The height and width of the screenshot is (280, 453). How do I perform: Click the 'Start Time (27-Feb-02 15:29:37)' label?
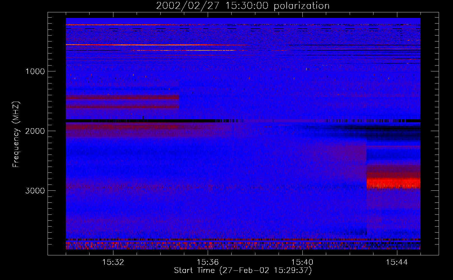[243, 270]
